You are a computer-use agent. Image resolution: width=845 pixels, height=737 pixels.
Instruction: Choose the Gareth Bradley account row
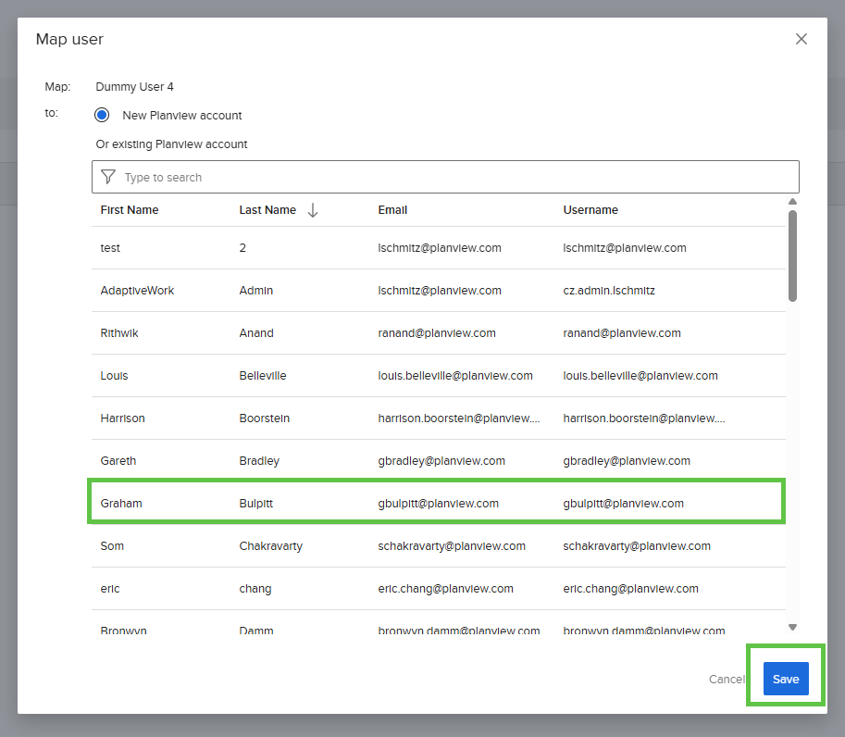[x=435, y=461]
